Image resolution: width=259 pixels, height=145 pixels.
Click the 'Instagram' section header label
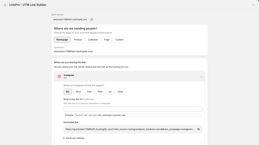[x=69, y=75]
